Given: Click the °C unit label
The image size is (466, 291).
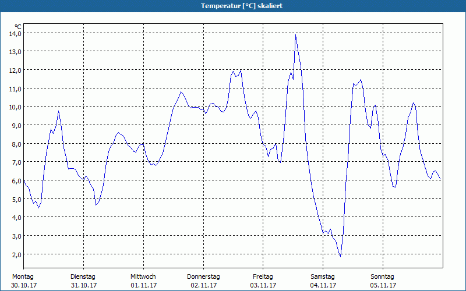Looking at the screenshot, I should 18,27.
